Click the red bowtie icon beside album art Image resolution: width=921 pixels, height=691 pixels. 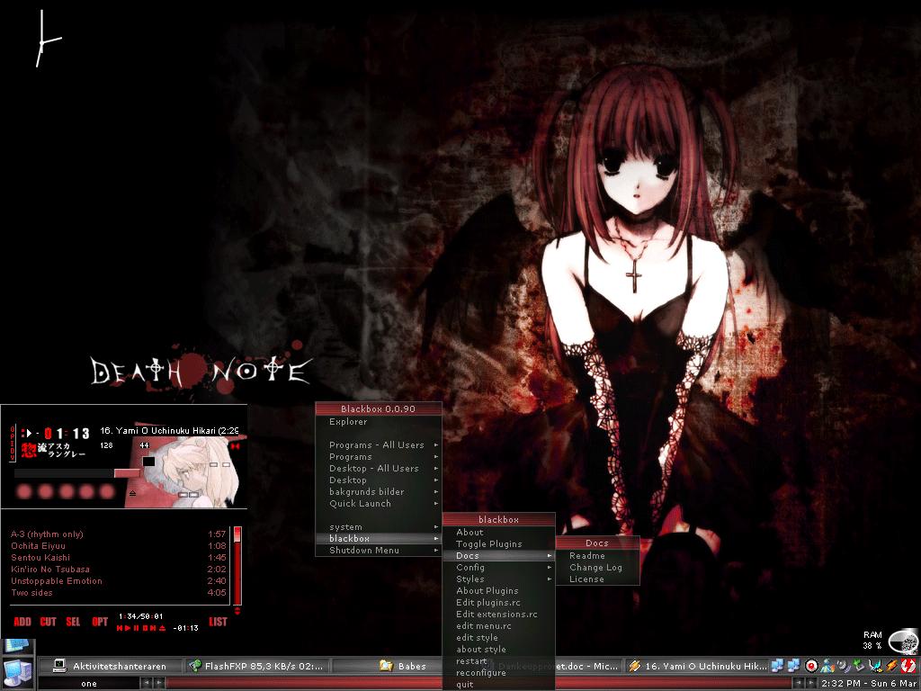(x=235, y=446)
